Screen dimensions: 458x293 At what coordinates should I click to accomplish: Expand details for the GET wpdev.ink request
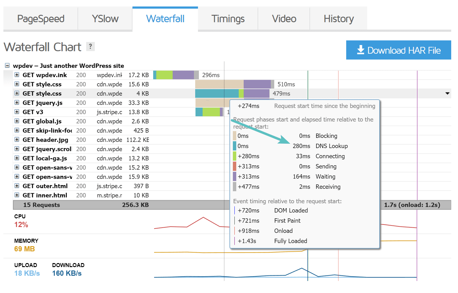coord(17,75)
